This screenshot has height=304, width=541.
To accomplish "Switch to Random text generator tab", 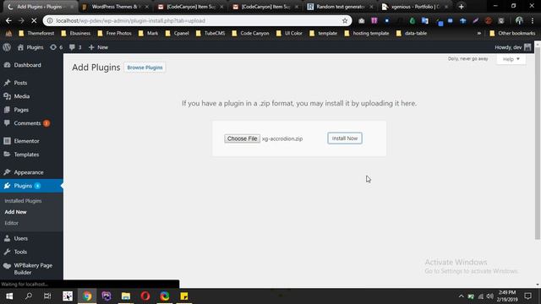I will (x=340, y=7).
